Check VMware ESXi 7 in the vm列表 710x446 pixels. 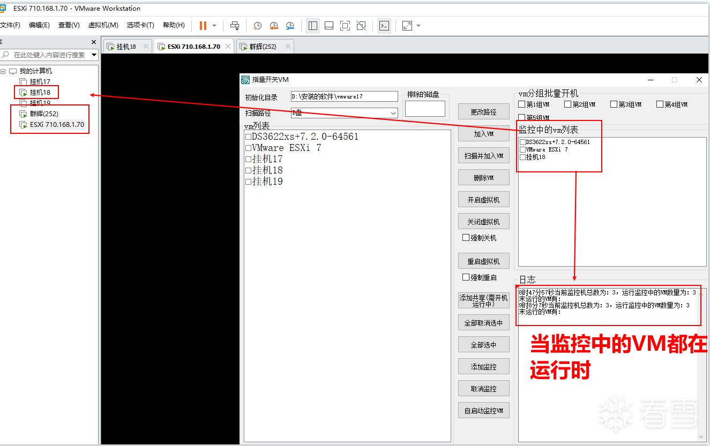(x=249, y=148)
